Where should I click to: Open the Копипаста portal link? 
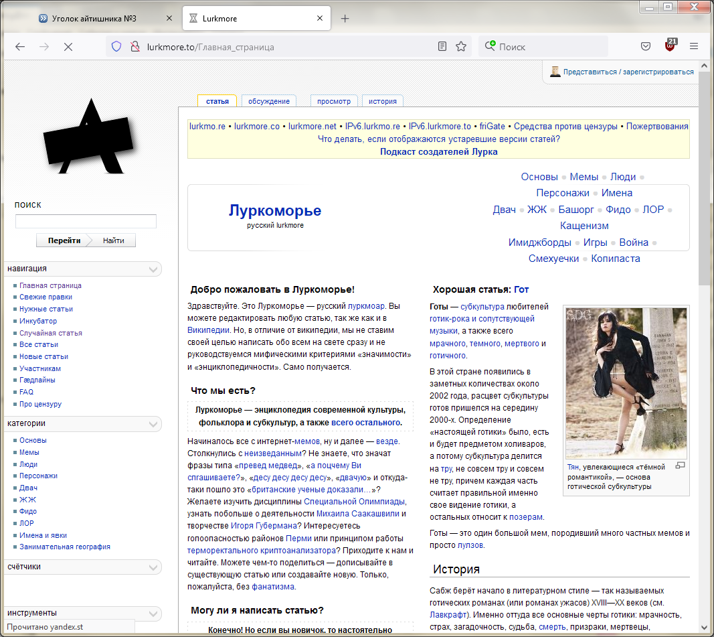[x=615, y=259]
